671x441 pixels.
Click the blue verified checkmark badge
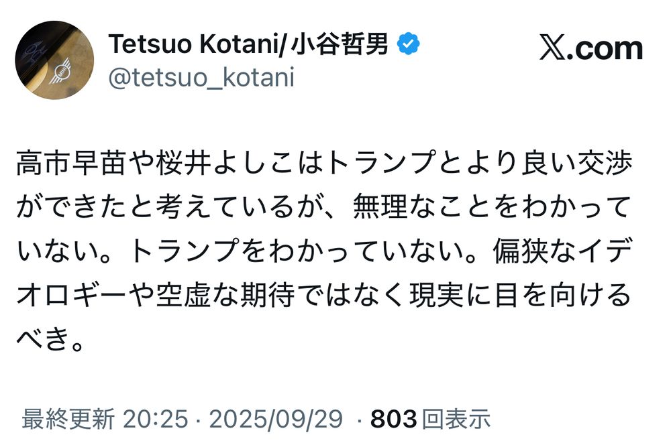tap(408, 44)
